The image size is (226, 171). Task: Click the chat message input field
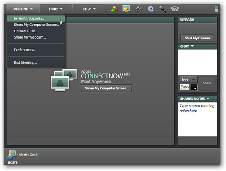184,87
